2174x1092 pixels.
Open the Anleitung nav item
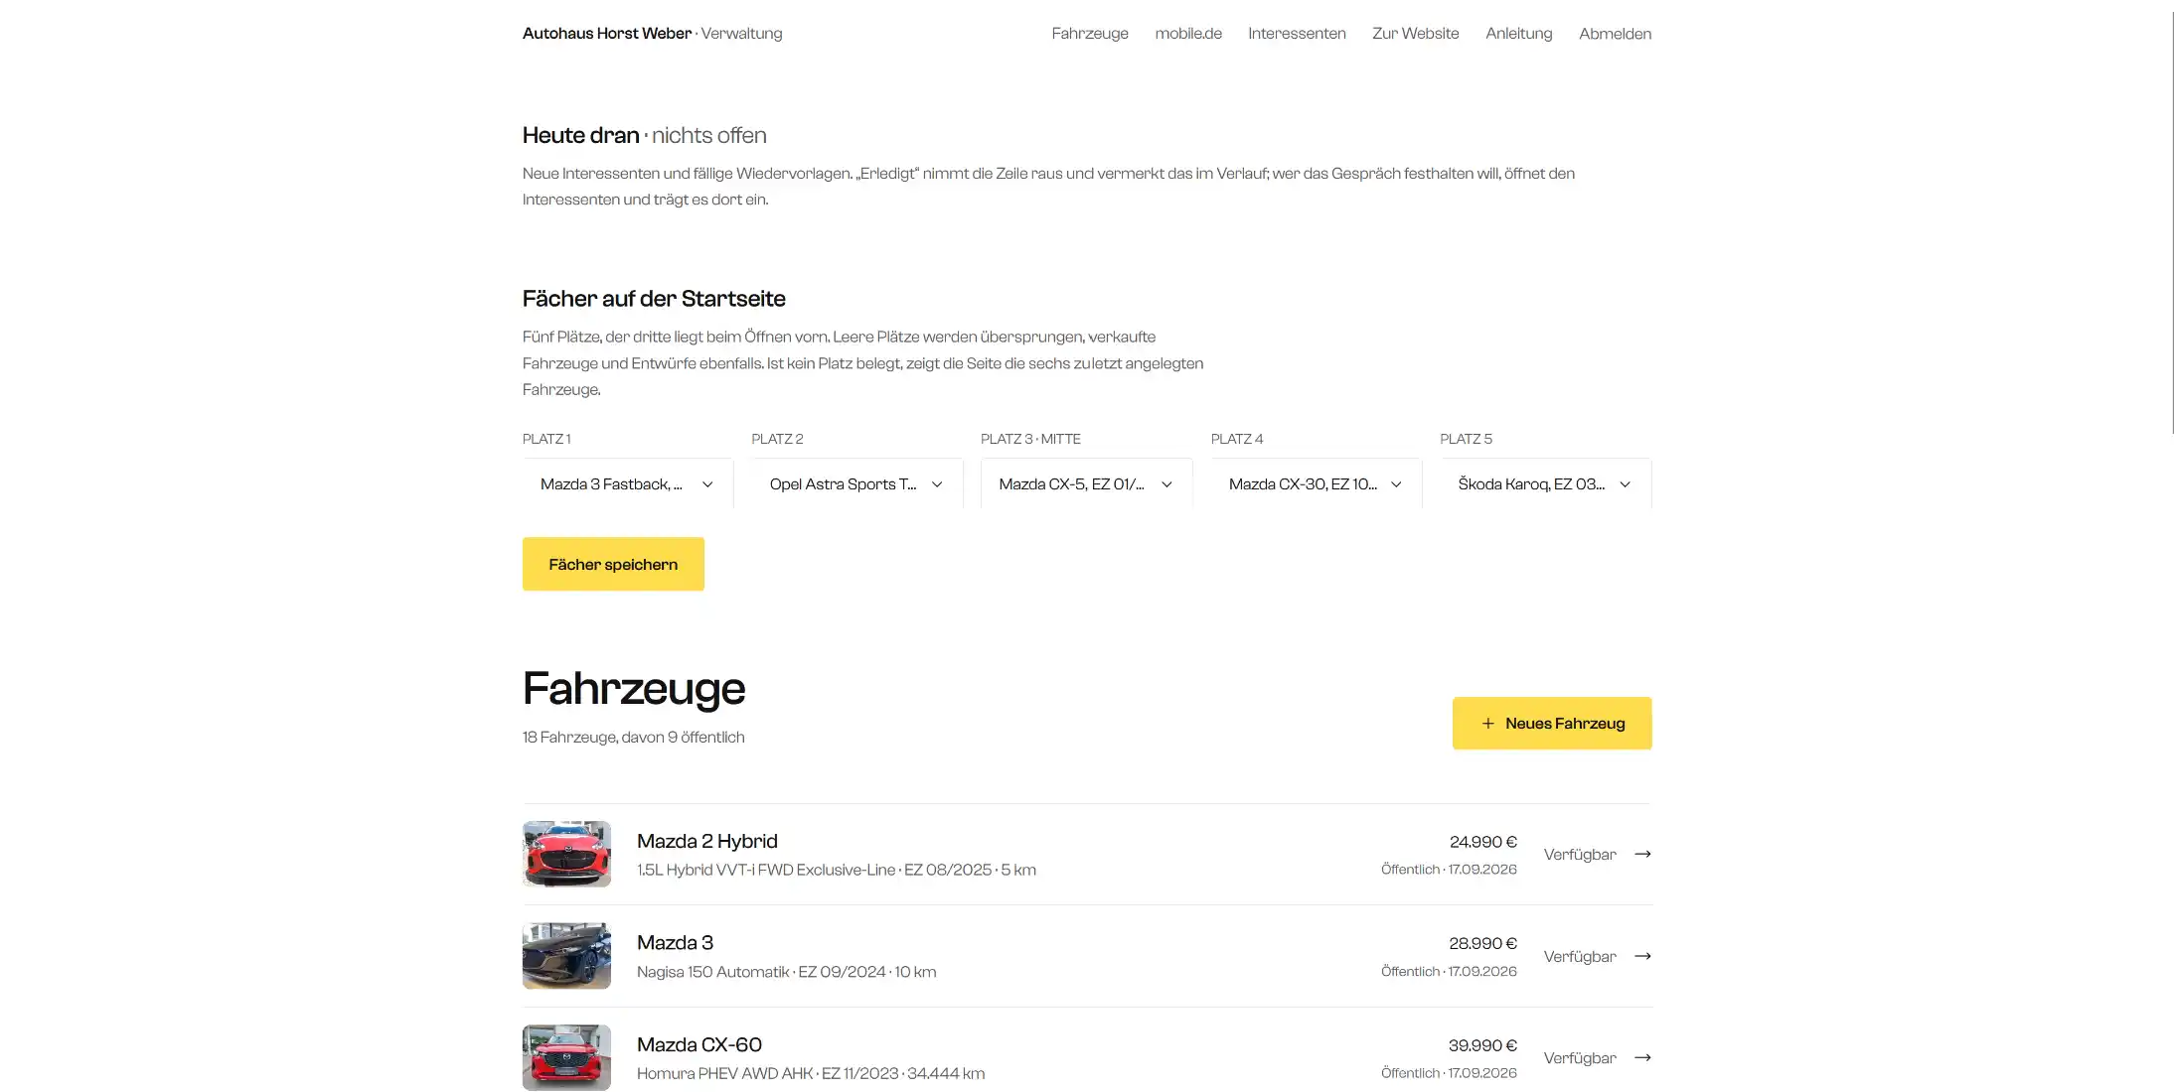coord(1518,34)
